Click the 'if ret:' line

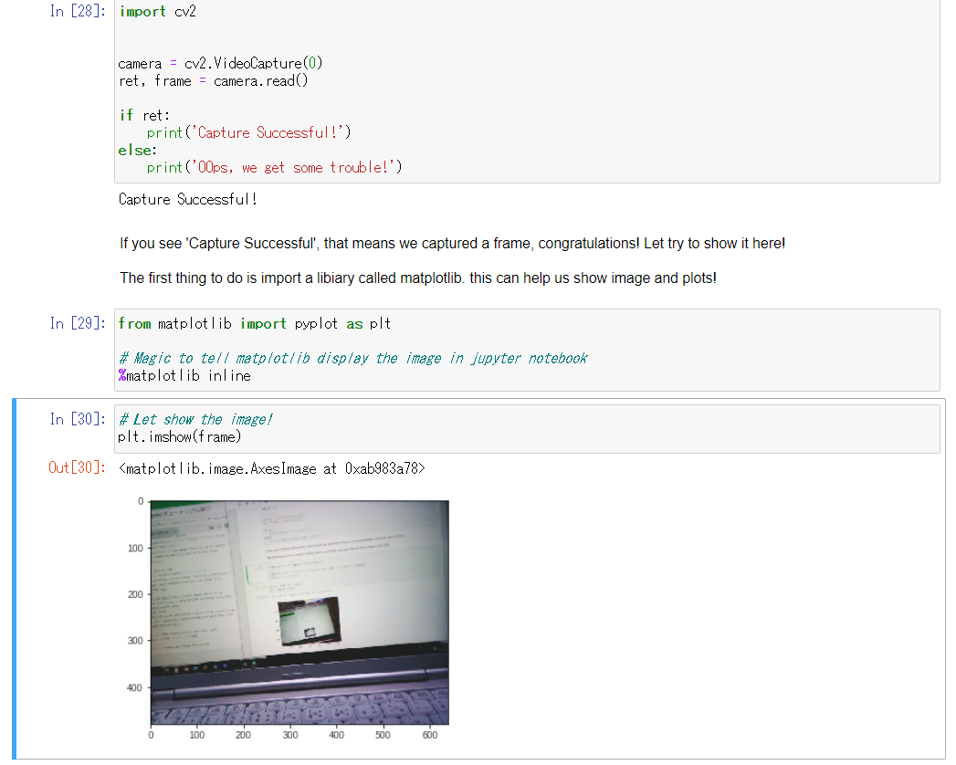144,115
